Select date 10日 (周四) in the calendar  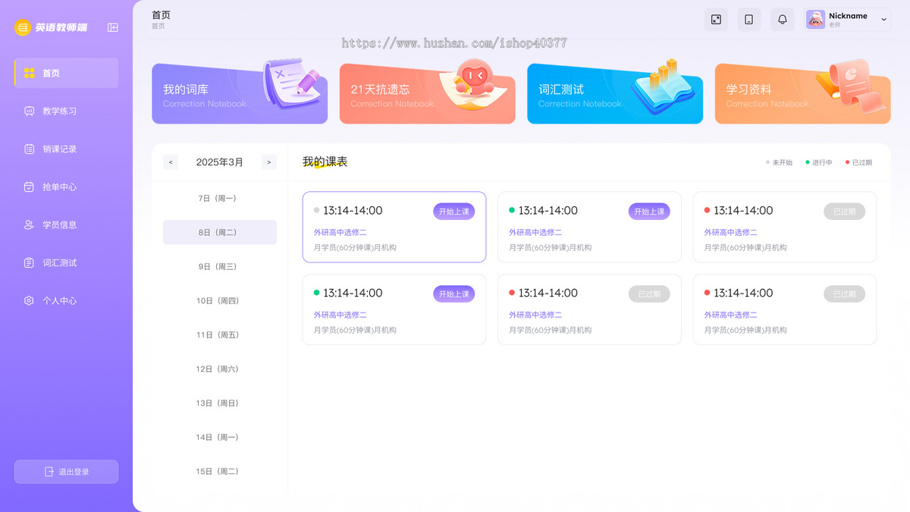click(219, 300)
